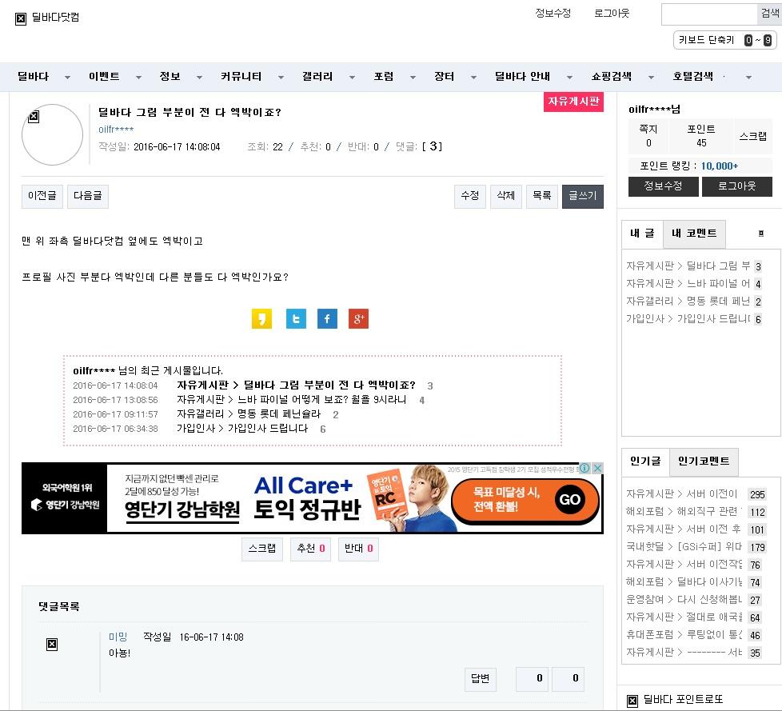The height and width of the screenshot is (711, 782).
Task: Open the 포럼 menu item
Action: tap(384, 77)
